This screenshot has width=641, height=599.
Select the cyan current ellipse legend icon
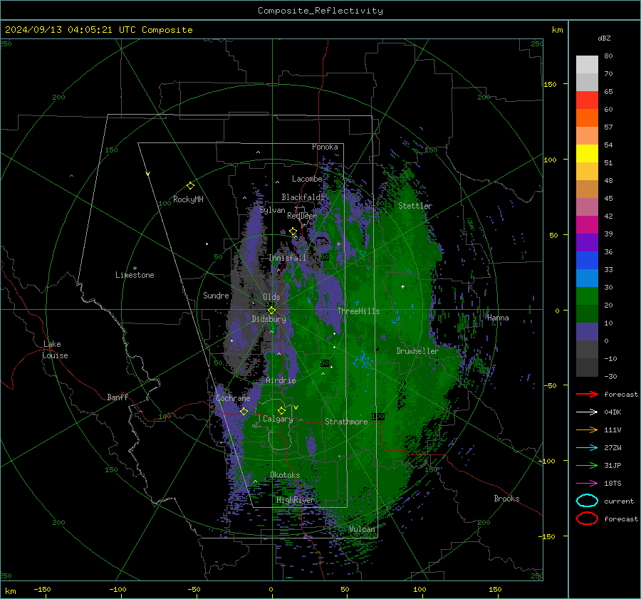587,501
